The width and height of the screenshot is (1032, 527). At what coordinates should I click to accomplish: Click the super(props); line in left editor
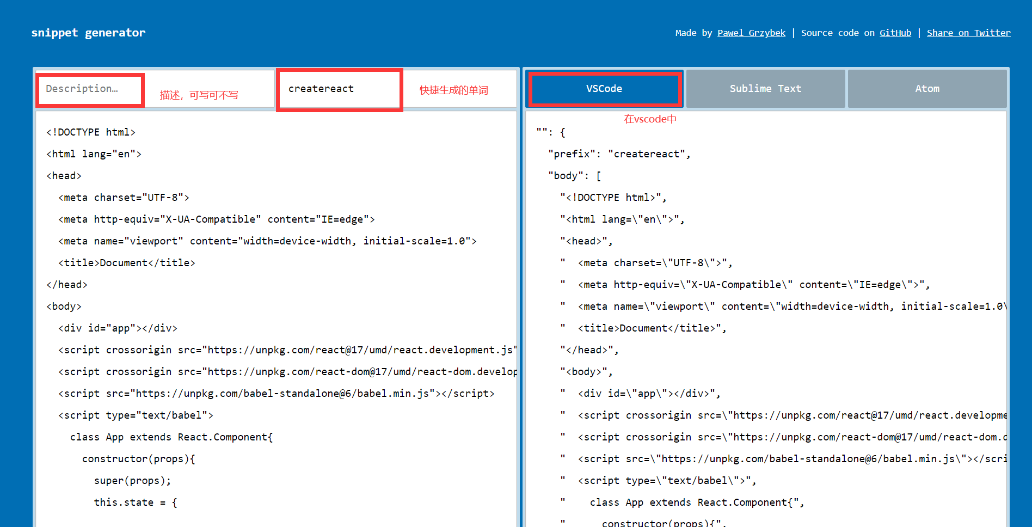coord(133,481)
